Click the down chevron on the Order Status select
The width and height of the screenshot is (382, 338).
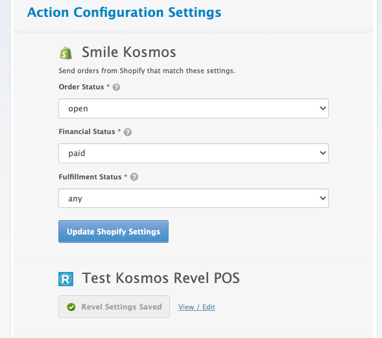click(323, 108)
